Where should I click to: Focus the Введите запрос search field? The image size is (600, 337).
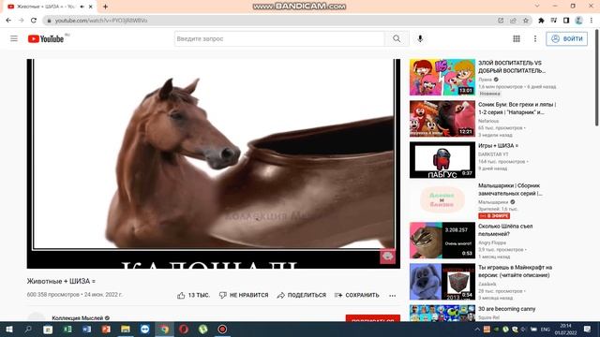pyautogui.click(x=279, y=38)
